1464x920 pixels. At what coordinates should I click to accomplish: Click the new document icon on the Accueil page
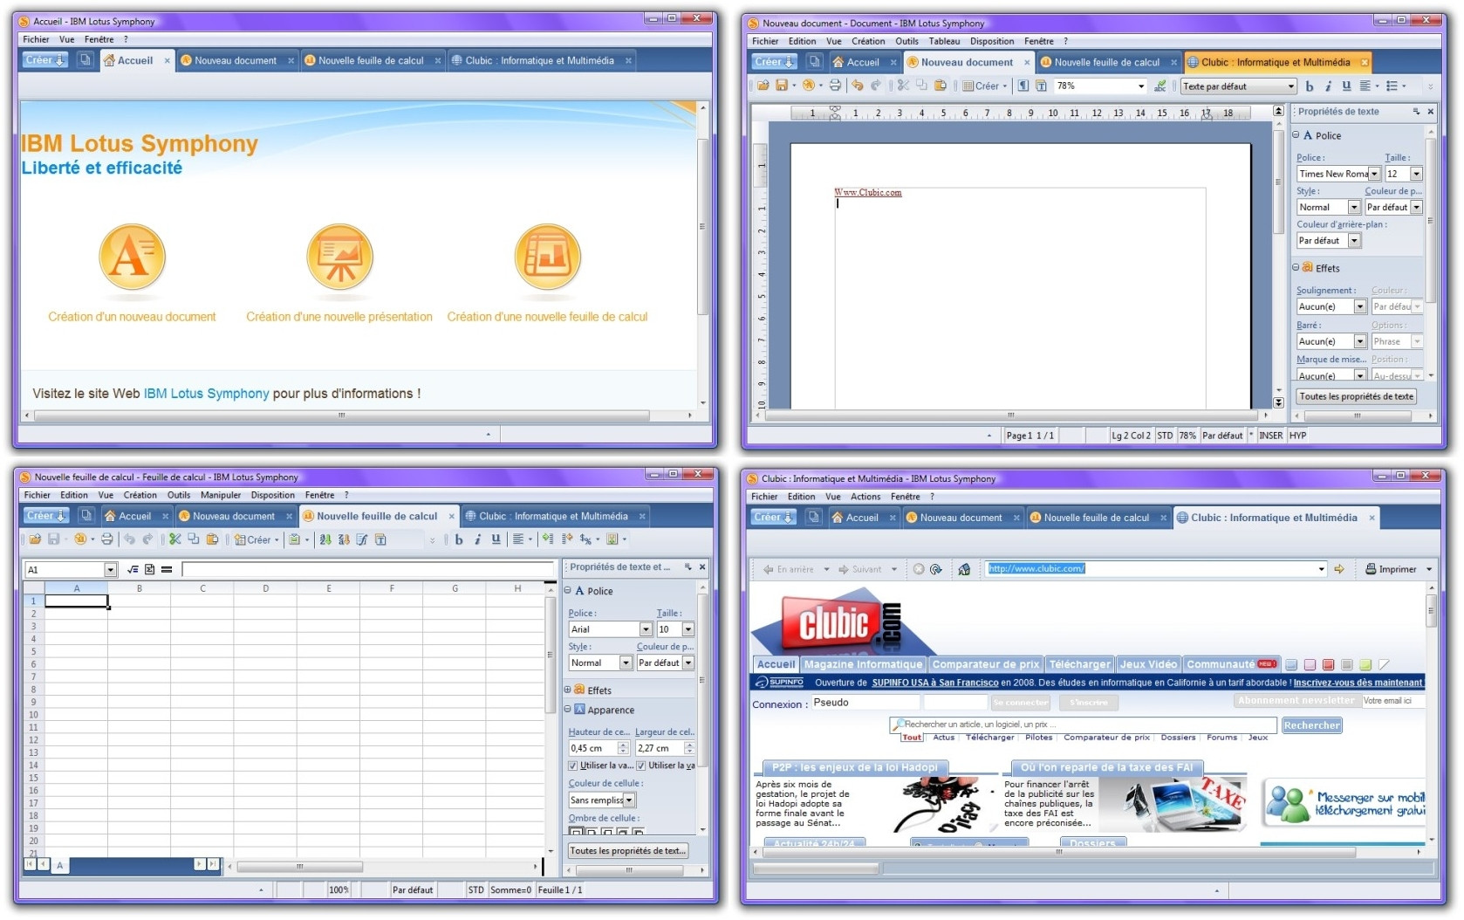click(x=132, y=258)
